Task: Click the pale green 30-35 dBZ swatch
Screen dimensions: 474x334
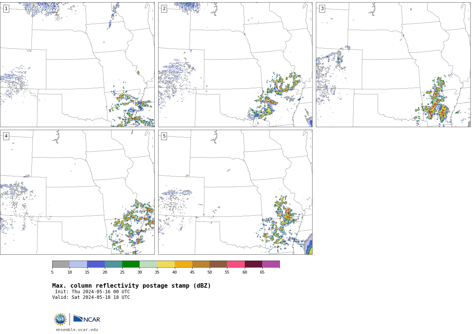Action: (x=148, y=264)
